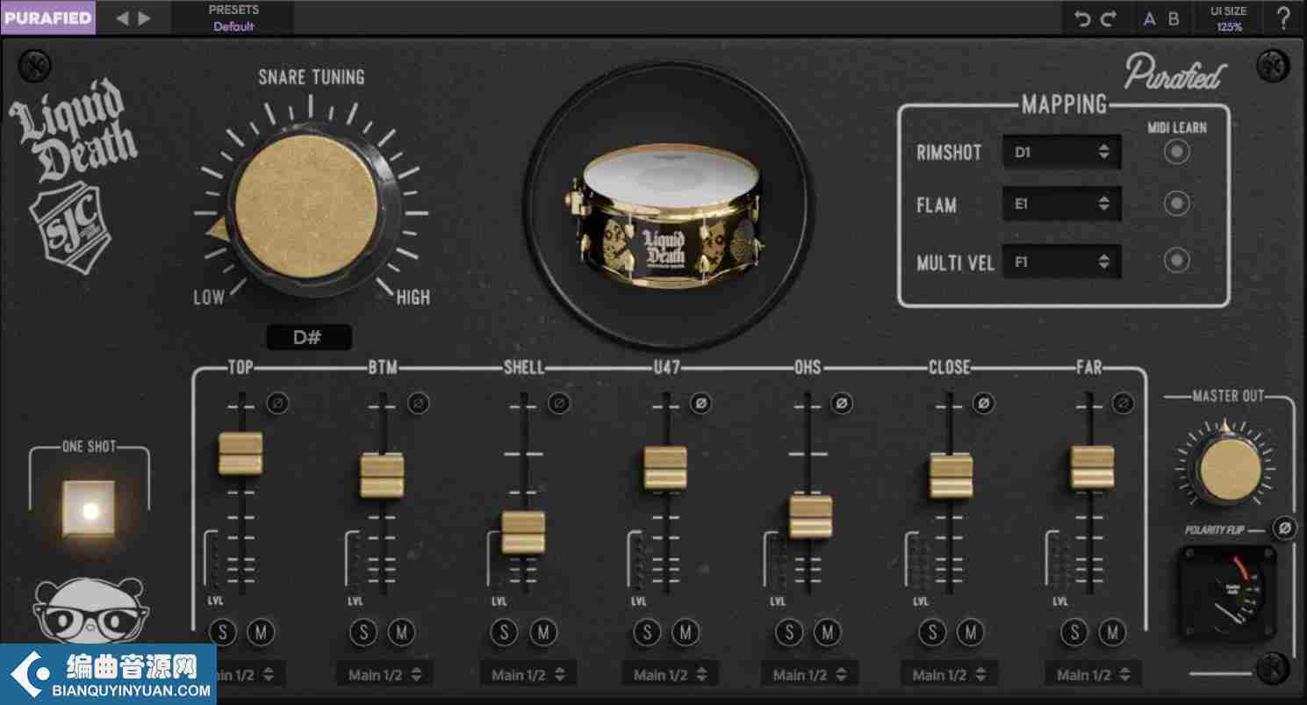Toggle master Polarity Flip button
Viewport: 1307px width, 705px height.
(x=1284, y=528)
